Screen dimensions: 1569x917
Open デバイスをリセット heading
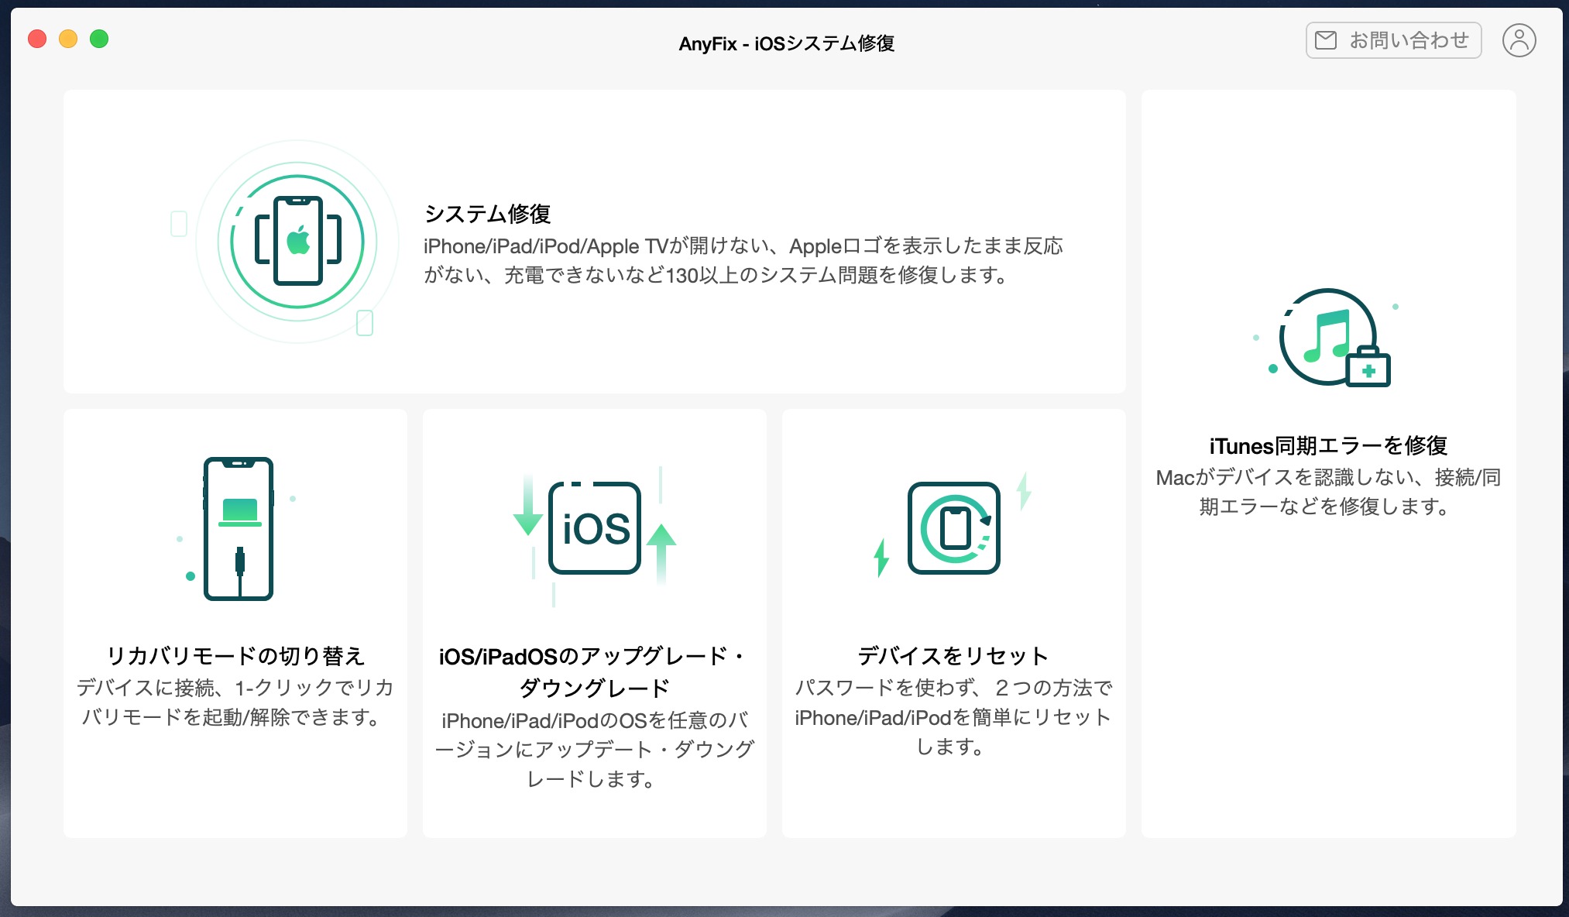click(x=953, y=656)
